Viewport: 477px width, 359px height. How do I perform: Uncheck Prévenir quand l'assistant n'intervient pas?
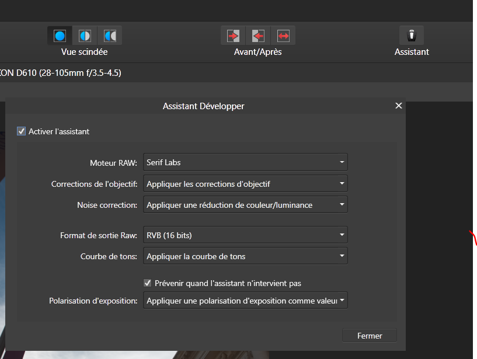[148, 283]
